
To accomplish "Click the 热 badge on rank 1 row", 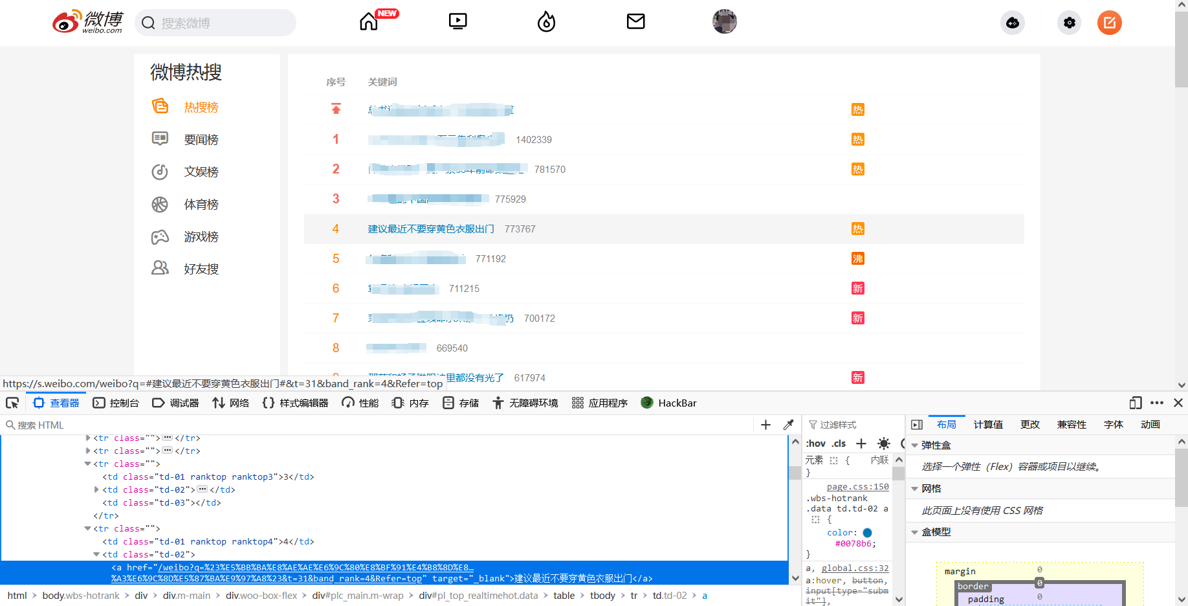I will [858, 139].
